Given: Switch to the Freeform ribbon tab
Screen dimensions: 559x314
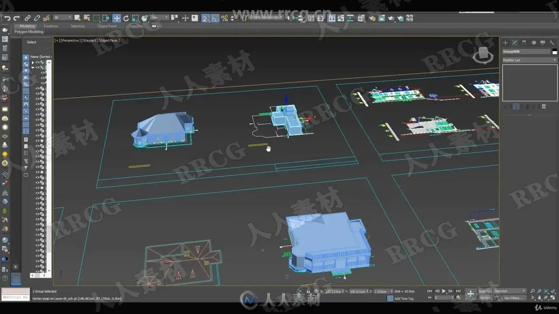Looking at the screenshot, I should click(51, 26).
